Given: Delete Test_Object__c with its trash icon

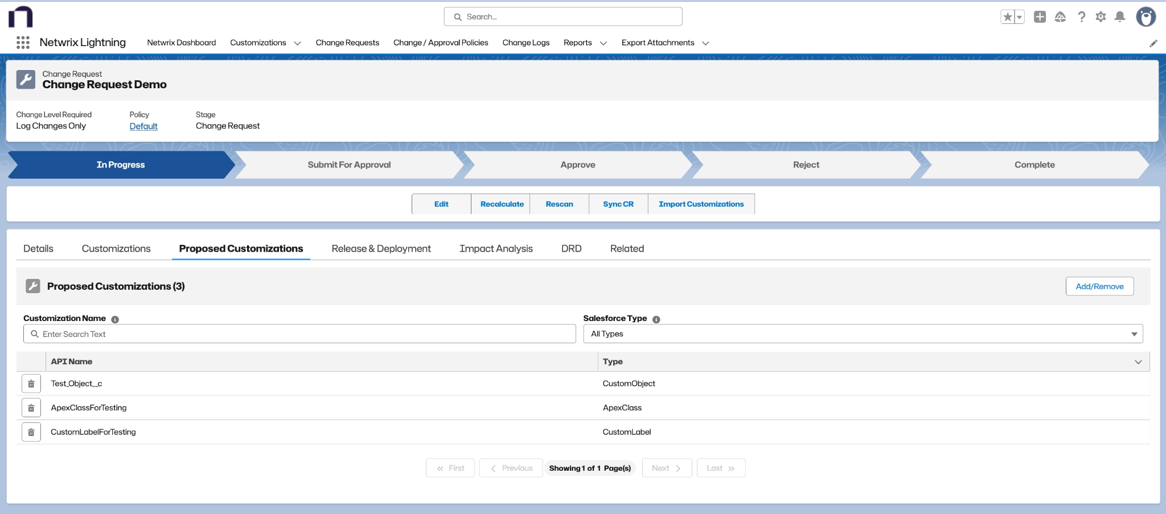Looking at the screenshot, I should click(x=31, y=383).
